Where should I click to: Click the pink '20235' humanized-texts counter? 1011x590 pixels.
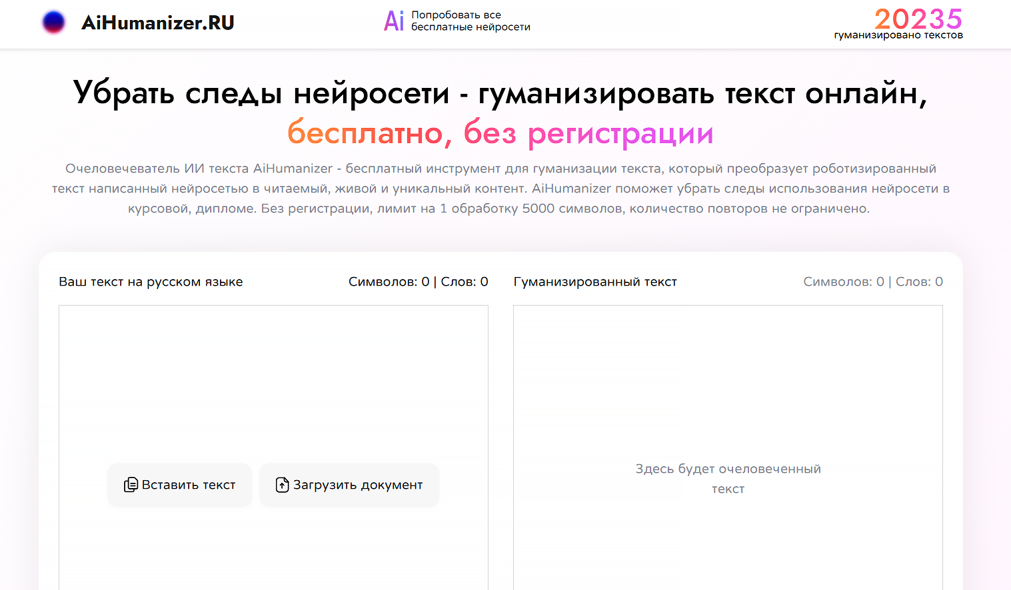click(x=918, y=21)
